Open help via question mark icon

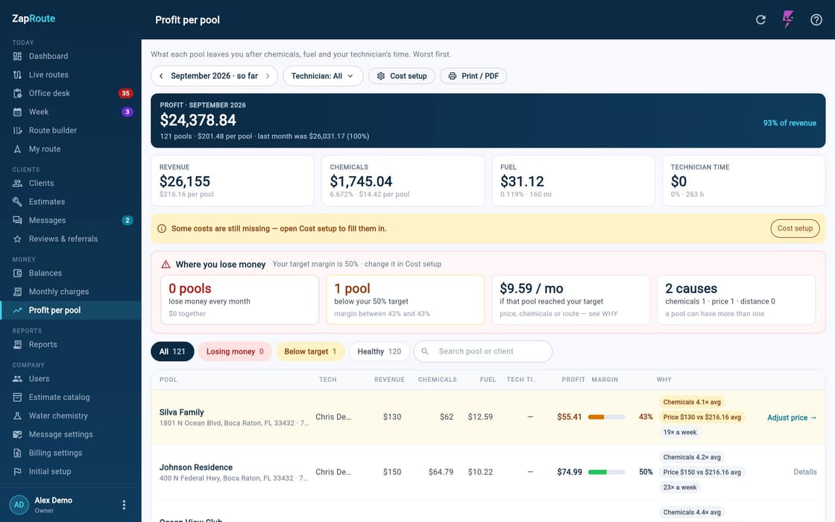[x=816, y=19]
